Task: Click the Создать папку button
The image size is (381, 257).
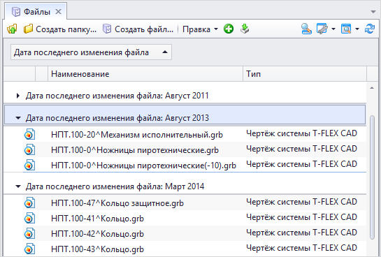Action: [60, 29]
